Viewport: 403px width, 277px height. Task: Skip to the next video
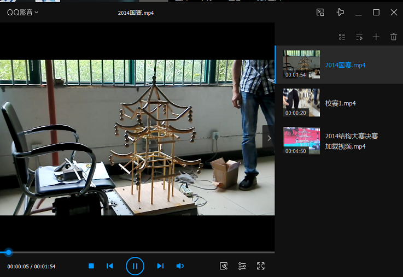(160, 266)
